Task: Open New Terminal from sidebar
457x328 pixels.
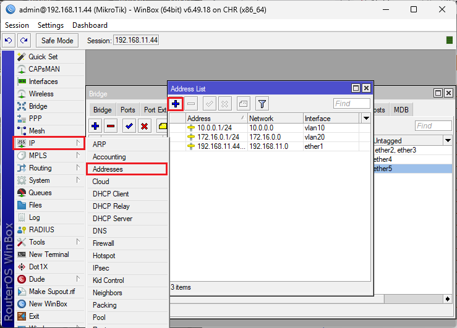Action: pyautogui.click(x=49, y=254)
